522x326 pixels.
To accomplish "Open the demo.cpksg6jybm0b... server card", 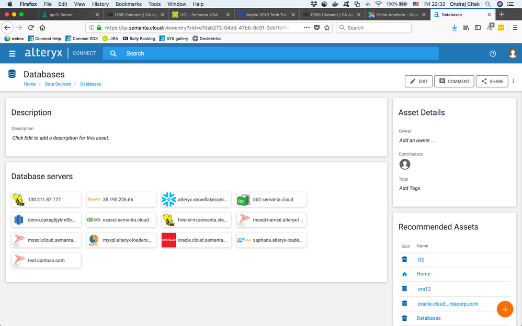I will coord(46,220).
